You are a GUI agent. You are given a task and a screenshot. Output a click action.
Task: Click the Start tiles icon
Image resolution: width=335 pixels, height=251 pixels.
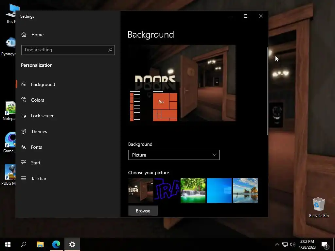tap(24, 162)
